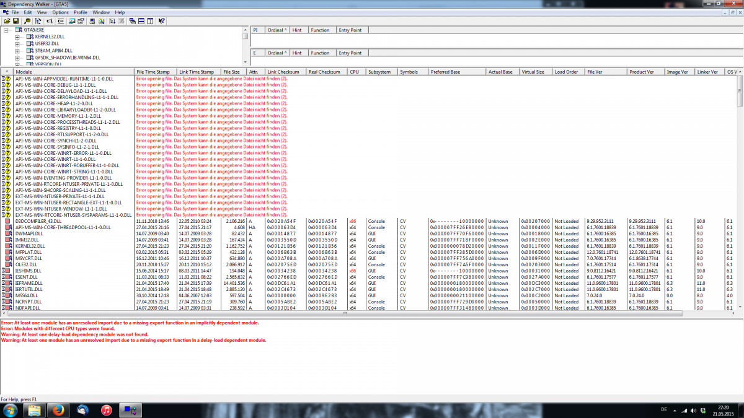
Task: Click the module icon beside D3DCOMPILER_43.DLL
Action: [8, 221]
